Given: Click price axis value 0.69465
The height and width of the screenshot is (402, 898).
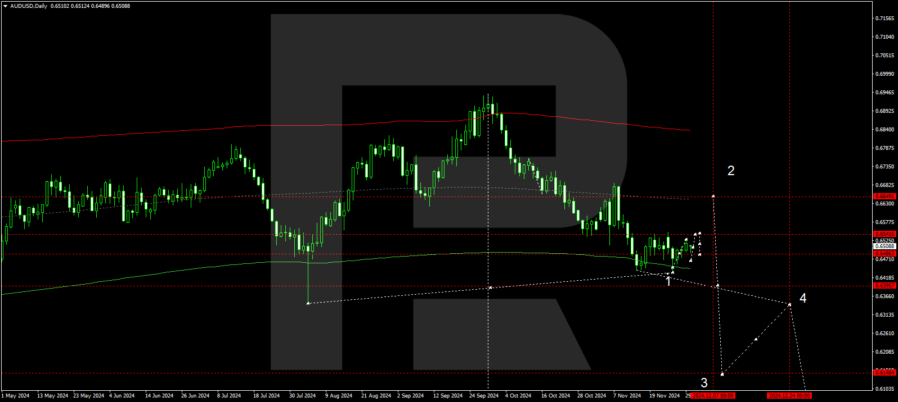Looking at the screenshot, I should 884,93.
